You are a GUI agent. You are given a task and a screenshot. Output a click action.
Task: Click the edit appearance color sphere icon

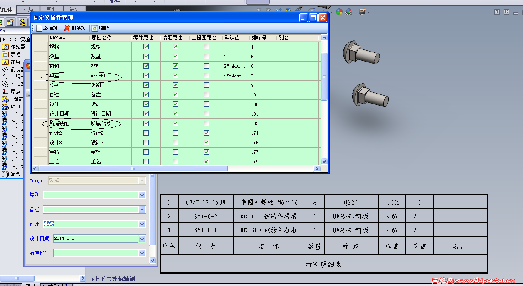(x=339, y=12)
